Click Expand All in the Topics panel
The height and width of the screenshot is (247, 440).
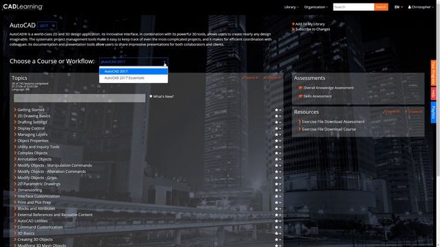coord(250,78)
